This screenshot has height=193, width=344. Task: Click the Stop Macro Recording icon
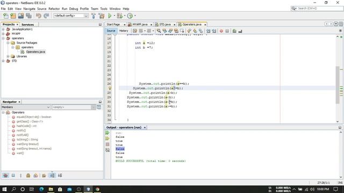(x=227, y=31)
